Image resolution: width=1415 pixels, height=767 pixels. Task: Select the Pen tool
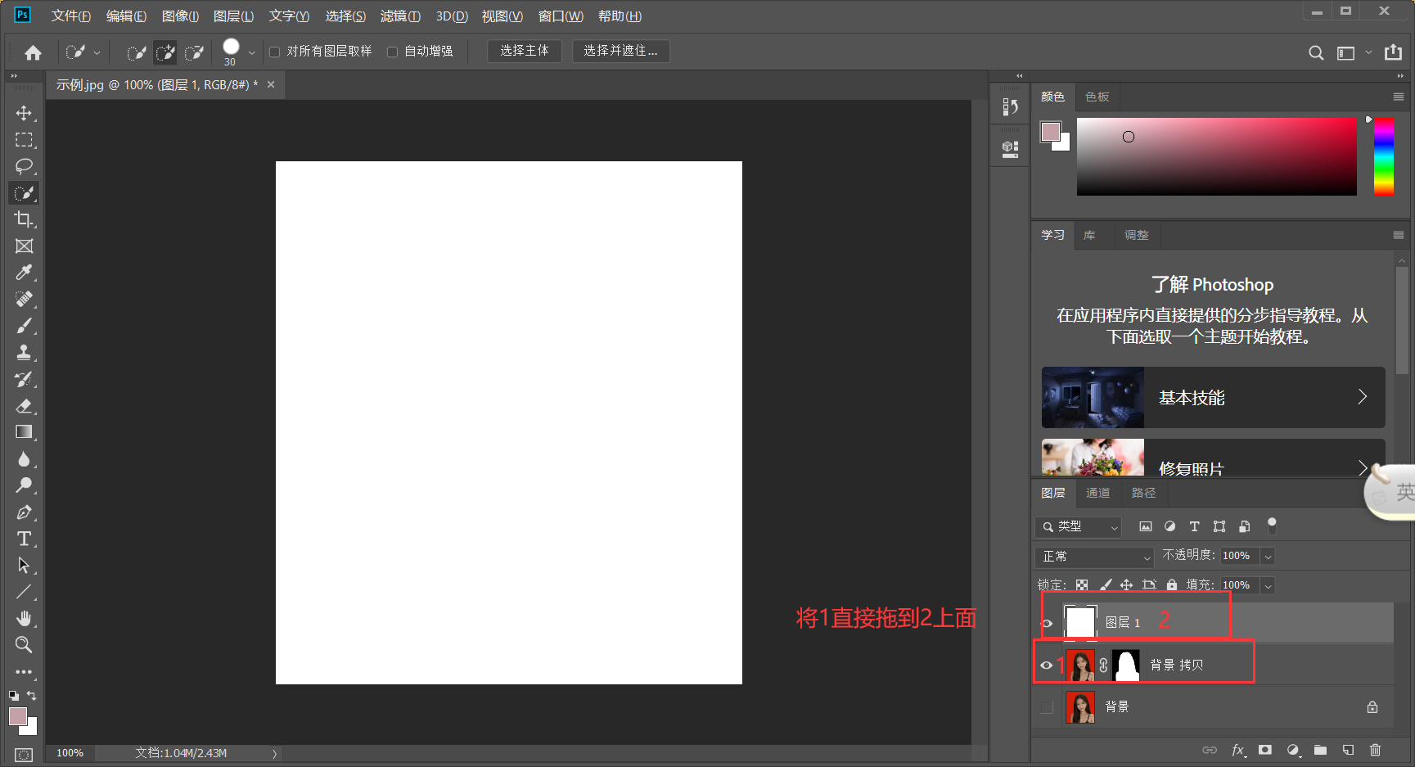[x=24, y=512]
